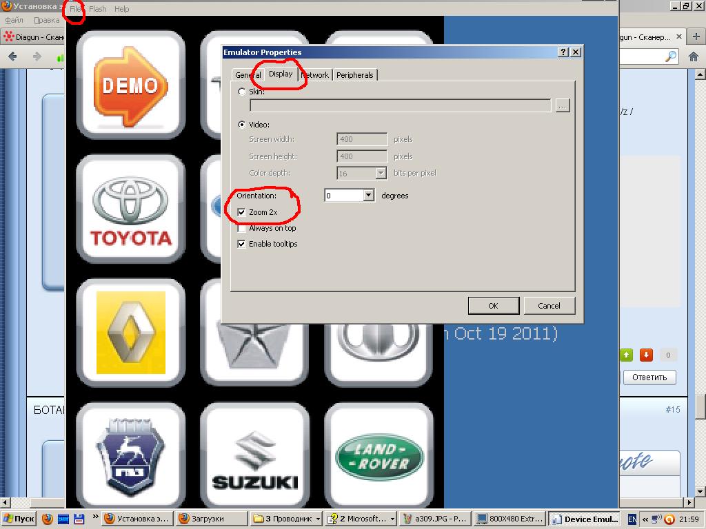Screen dimensions: 706x529
Task: Open the Chrysler star logo icon
Action: 255,355
